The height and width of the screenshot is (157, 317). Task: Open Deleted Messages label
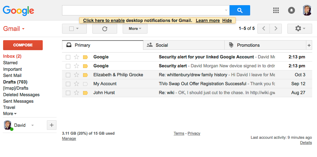point(21,95)
